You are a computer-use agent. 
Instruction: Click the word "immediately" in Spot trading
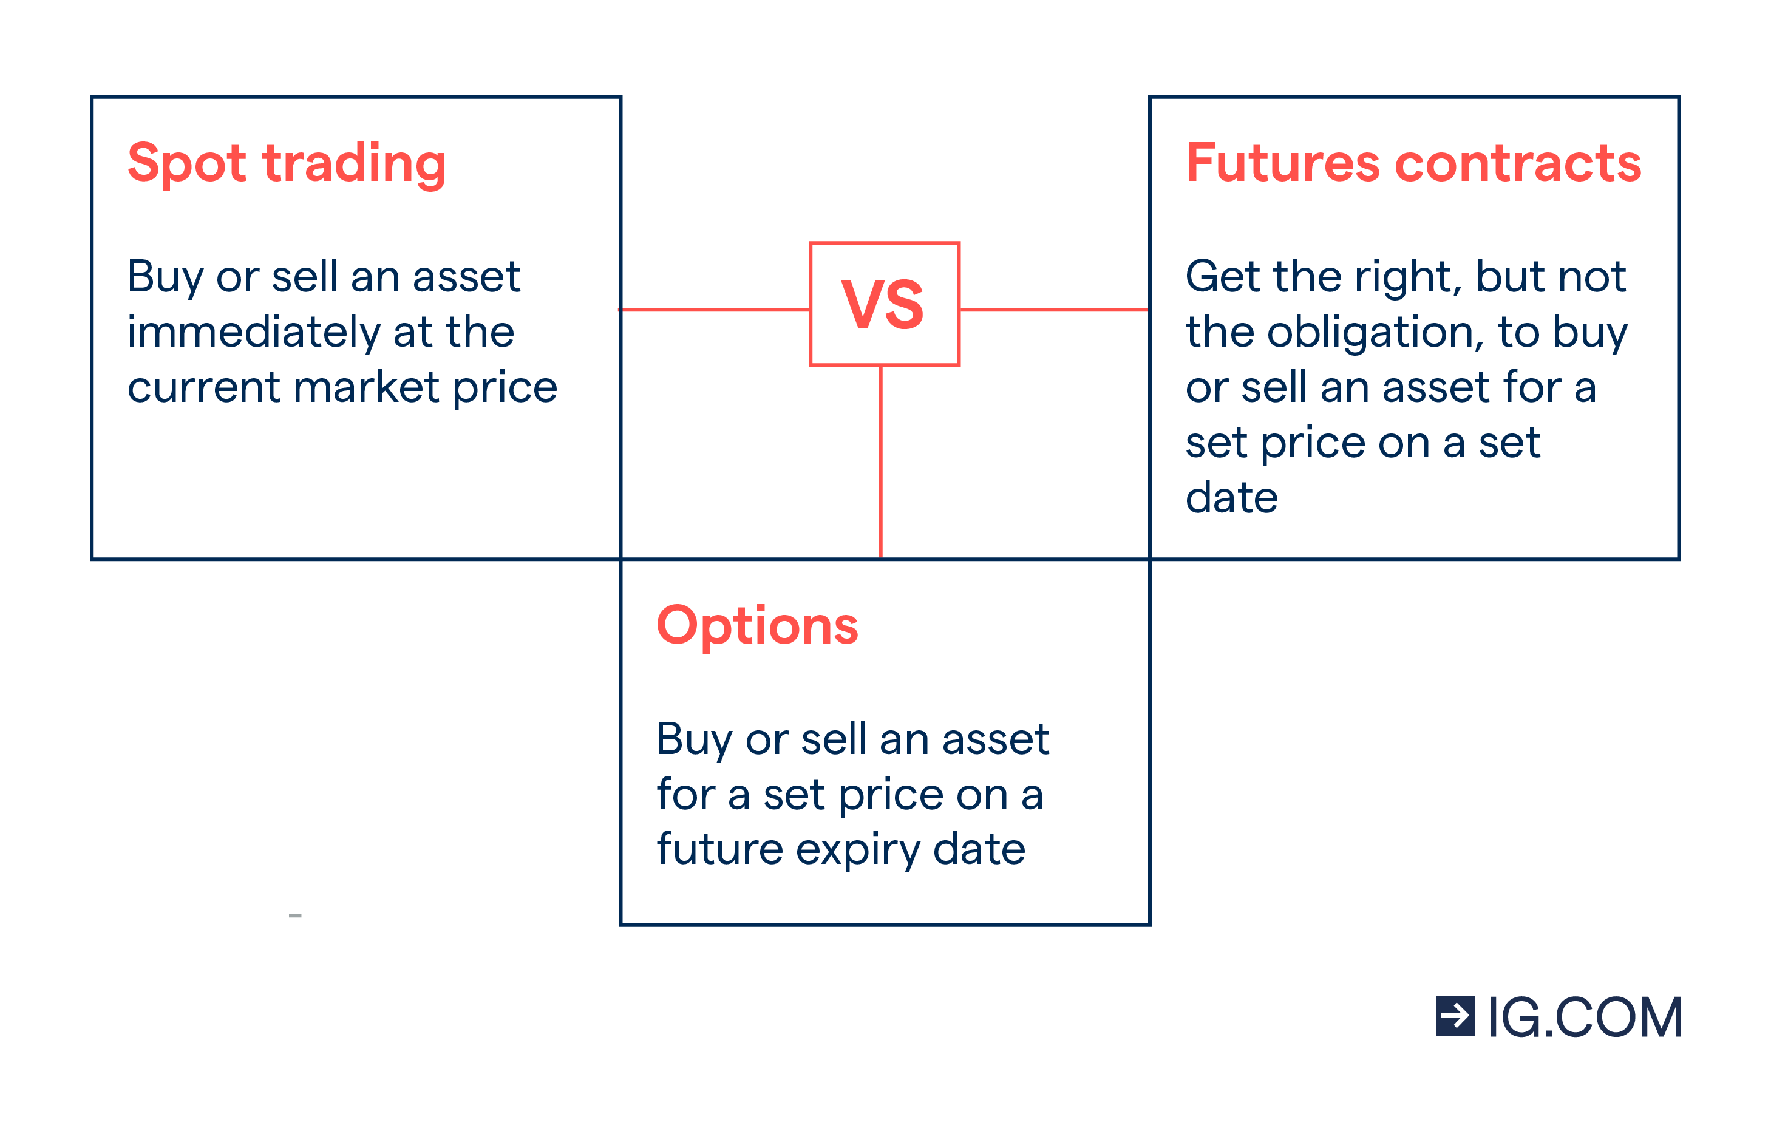pyautogui.click(x=253, y=332)
